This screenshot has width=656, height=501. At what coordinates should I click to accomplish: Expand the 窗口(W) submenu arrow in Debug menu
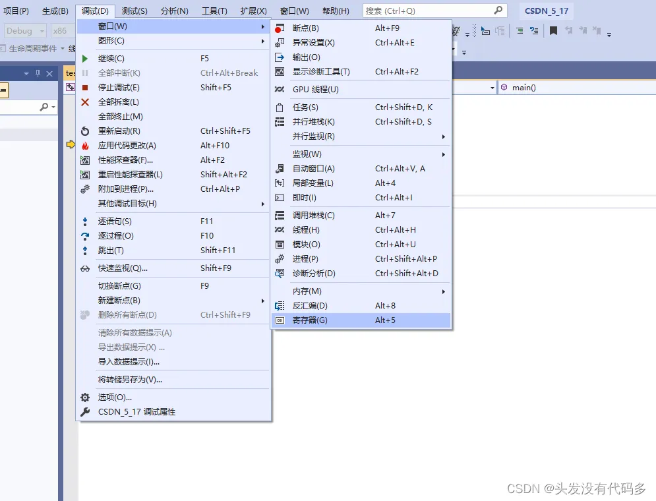[x=263, y=26]
